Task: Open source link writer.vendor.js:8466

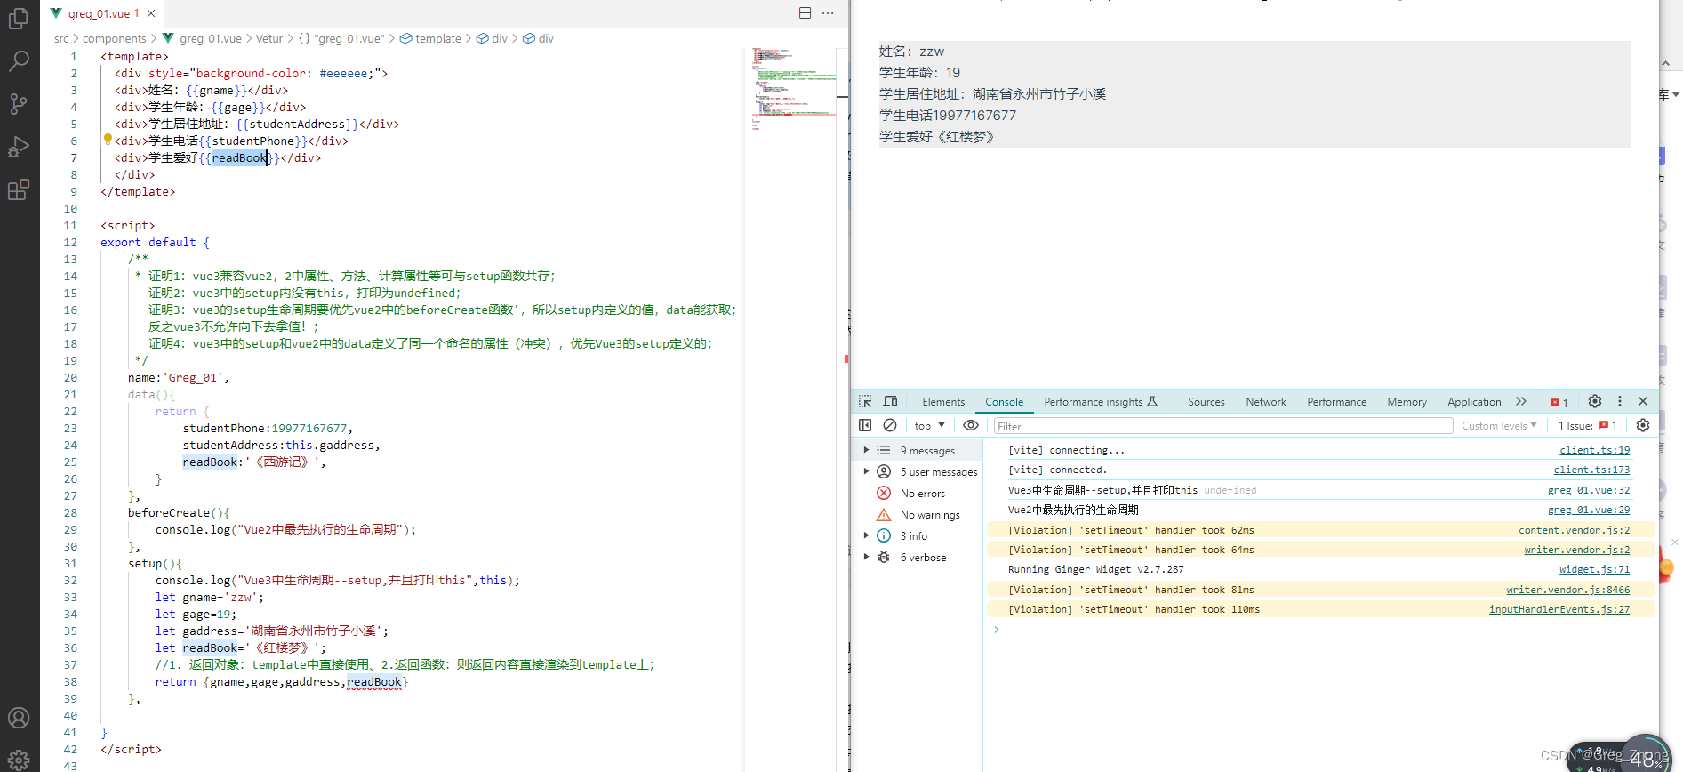Action: pos(1568,590)
